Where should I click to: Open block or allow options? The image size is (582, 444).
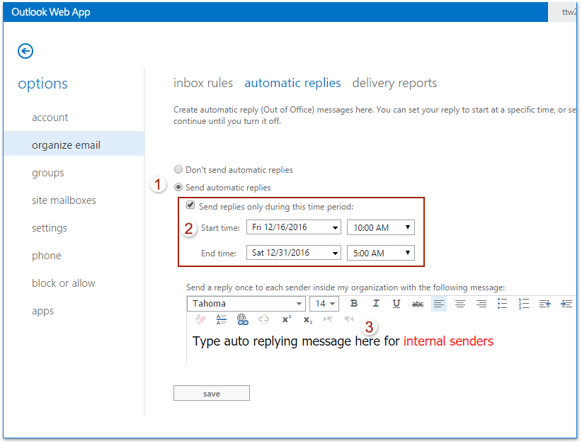coord(64,283)
